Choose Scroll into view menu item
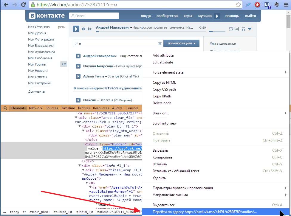 [216, 123]
